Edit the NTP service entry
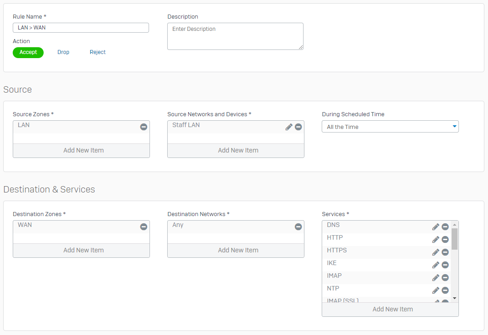The image size is (488, 335). click(x=435, y=291)
